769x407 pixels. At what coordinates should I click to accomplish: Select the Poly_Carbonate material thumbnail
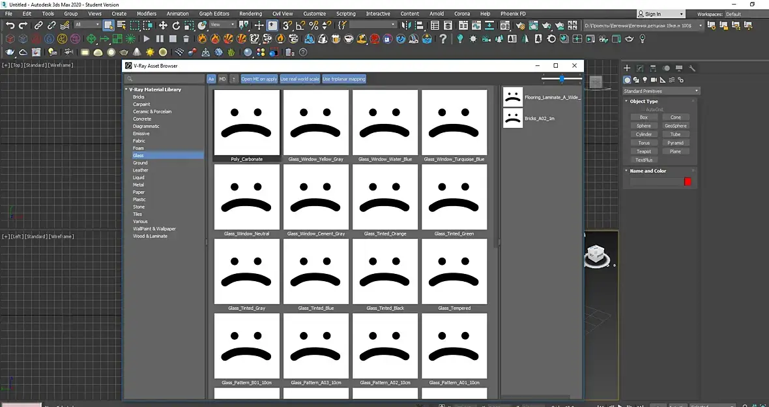[247, 122]
